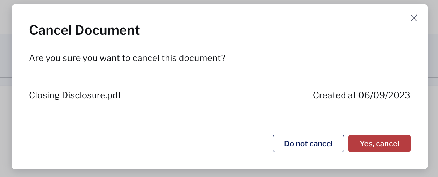Click the 06/09/2023 creation date
Viewport: 438px width, 177px height.
tap(385, 95)
